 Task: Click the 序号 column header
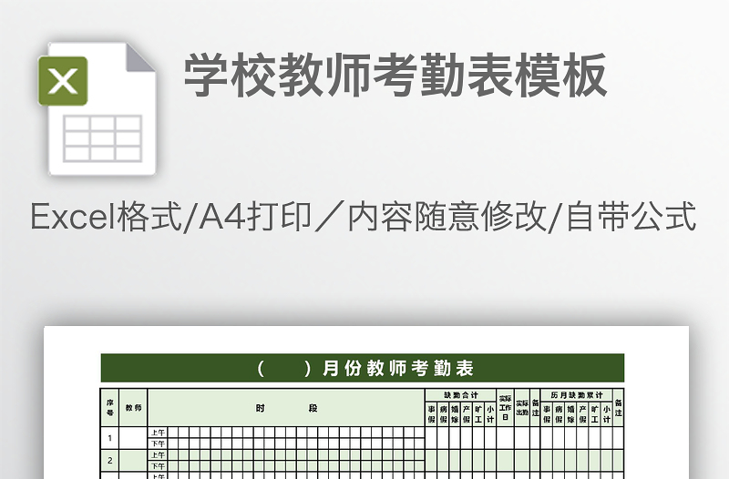[109, 407]
